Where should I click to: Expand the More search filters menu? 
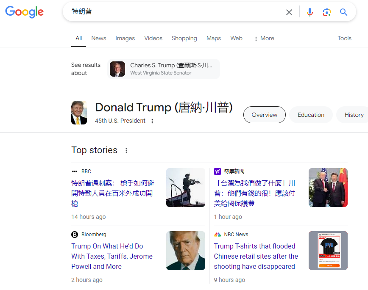pyautogui.click(x=264, y=39)
